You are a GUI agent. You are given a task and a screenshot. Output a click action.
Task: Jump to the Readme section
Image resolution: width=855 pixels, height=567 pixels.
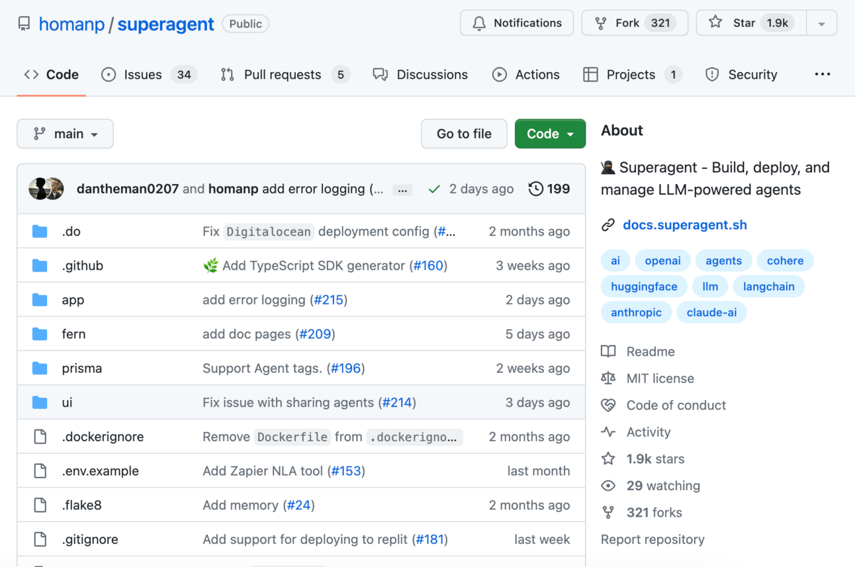point(638,352)
